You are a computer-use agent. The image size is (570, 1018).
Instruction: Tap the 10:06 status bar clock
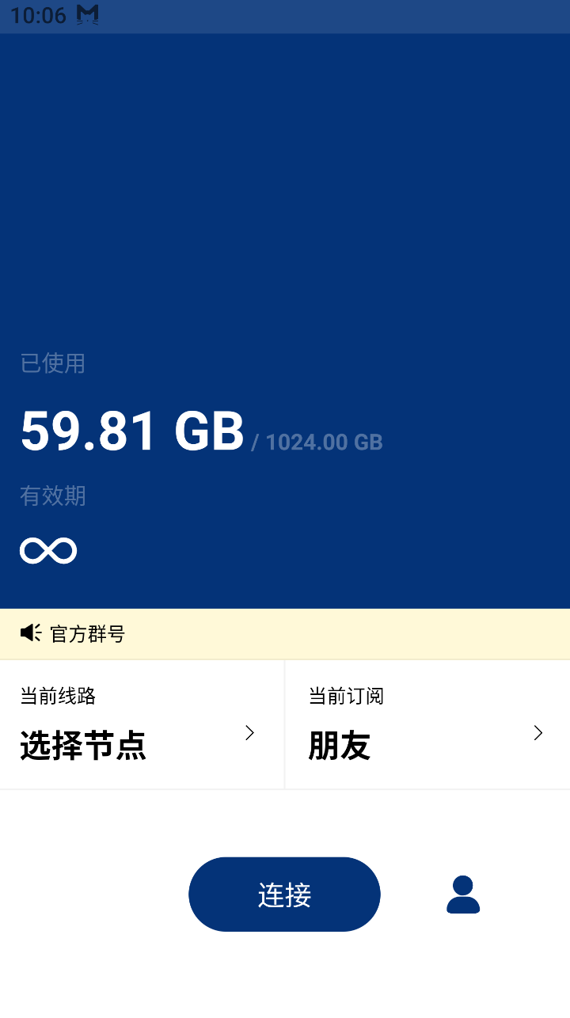point(38,15)
